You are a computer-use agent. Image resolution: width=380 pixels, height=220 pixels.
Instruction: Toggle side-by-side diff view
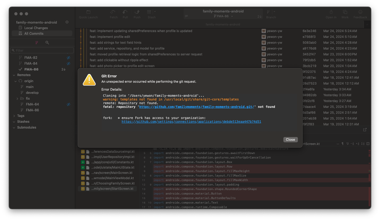tap(368, 144)
